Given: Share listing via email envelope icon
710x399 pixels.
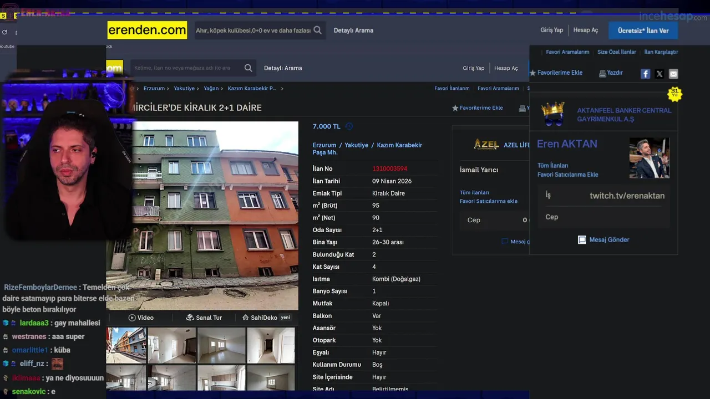Looking at the screenshot, I should coord(673,74).
